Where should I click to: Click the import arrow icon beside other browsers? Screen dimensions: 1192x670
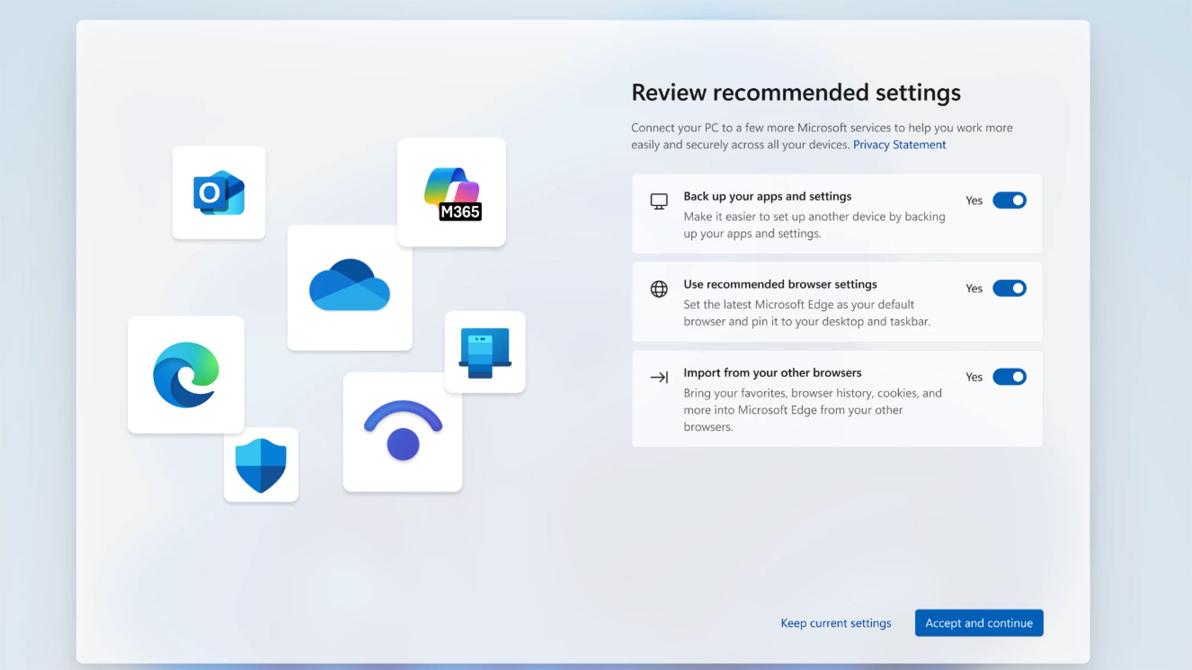point(659,377)
